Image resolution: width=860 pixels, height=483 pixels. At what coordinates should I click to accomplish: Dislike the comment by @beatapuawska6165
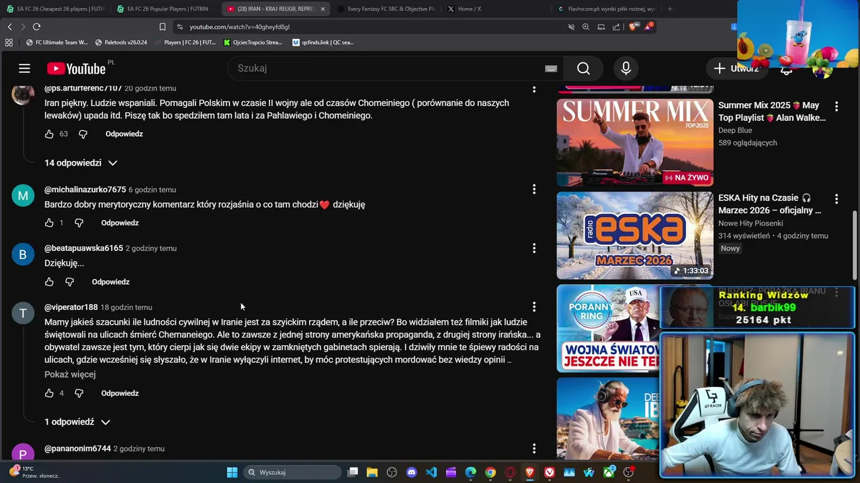tap(69, 282)
